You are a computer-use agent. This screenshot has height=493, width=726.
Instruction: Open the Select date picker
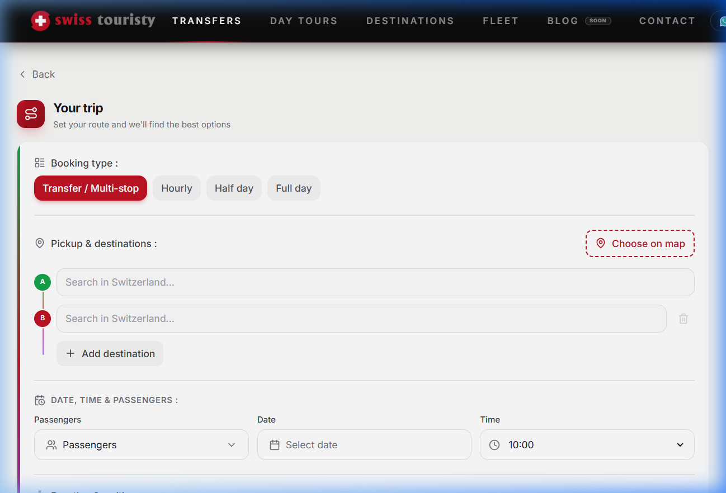(x=364, y=445)
